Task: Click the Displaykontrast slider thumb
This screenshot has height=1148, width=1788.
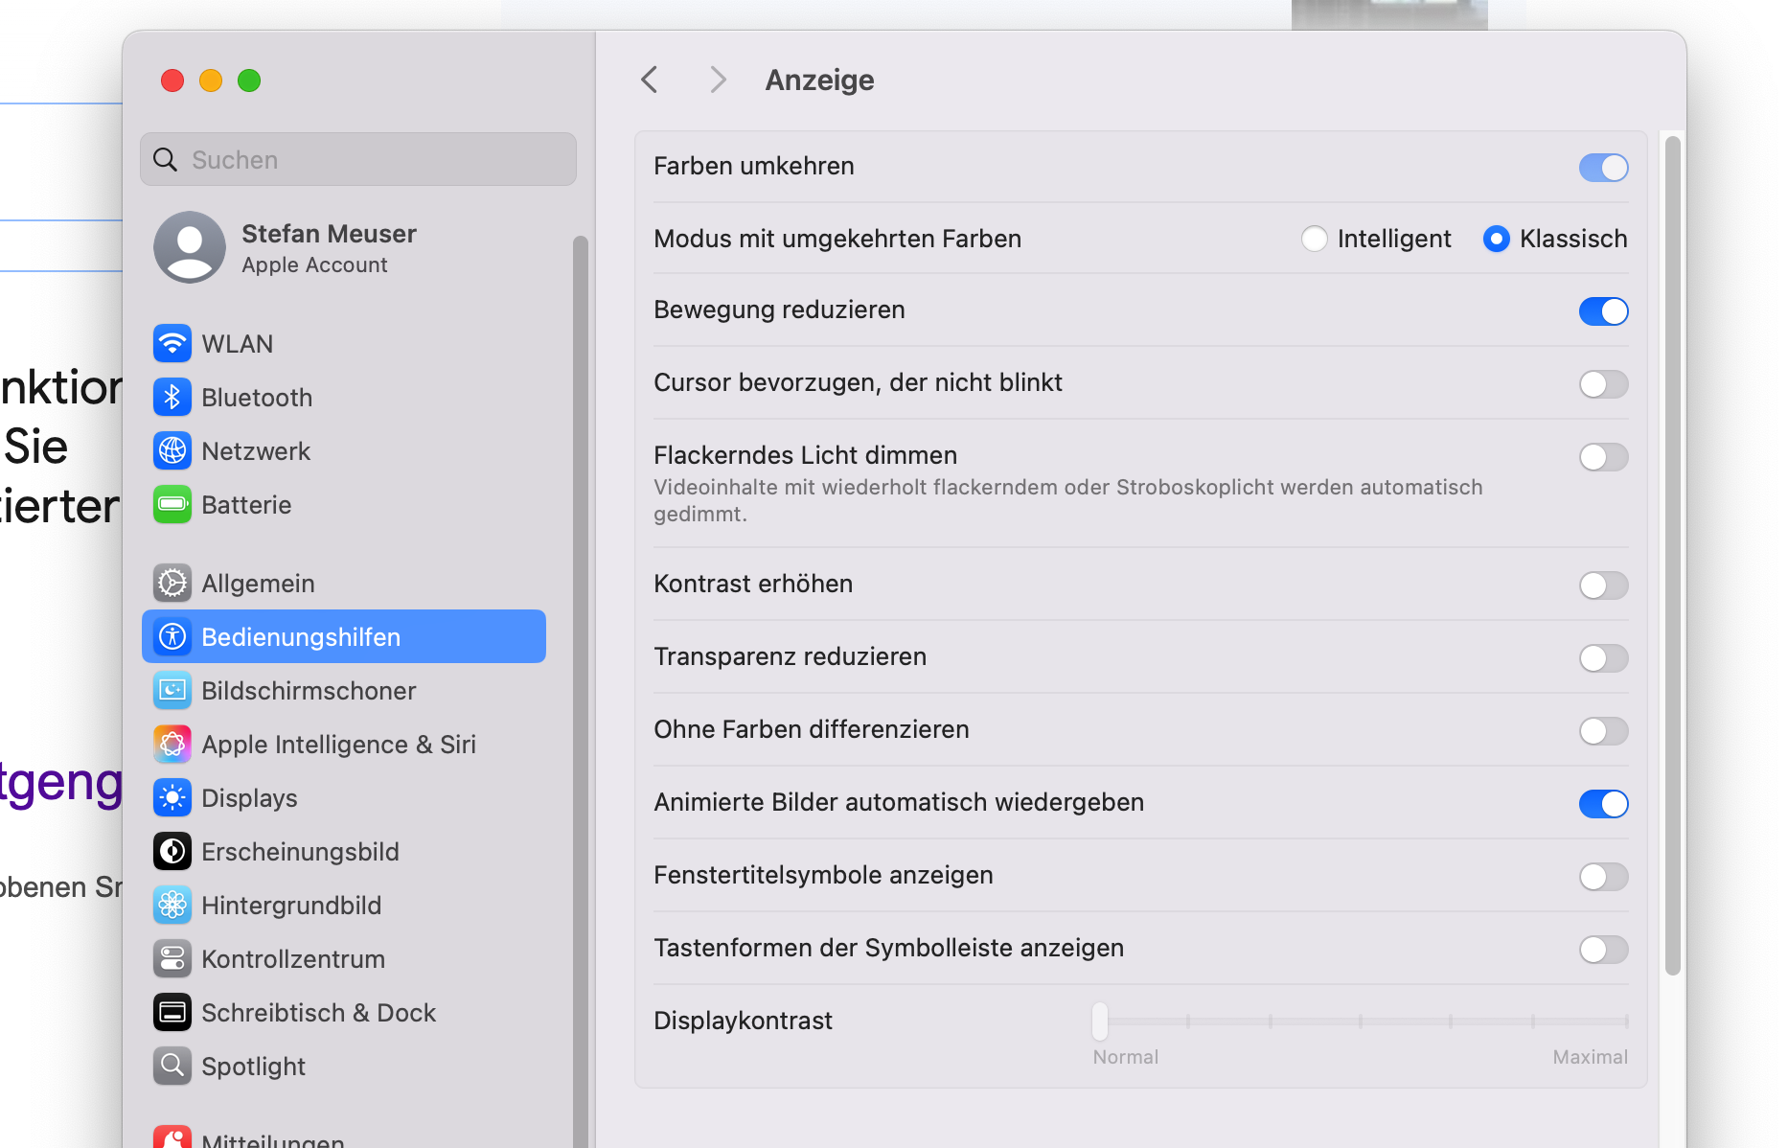Action: click(1100, 1021)
